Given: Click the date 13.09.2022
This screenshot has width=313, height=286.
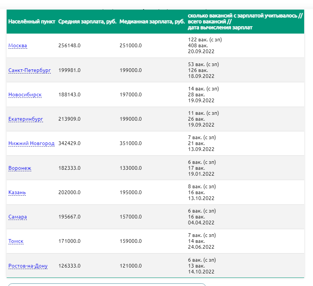Looking at the screenshot, I should pyautogui.click(x=201, y=149).
